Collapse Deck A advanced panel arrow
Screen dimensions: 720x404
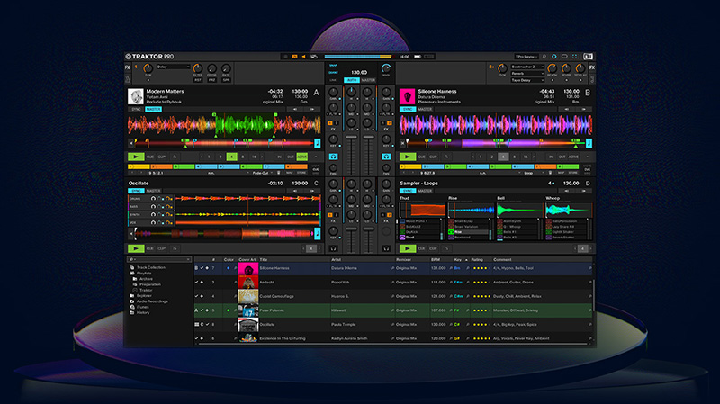pos(316,157)
